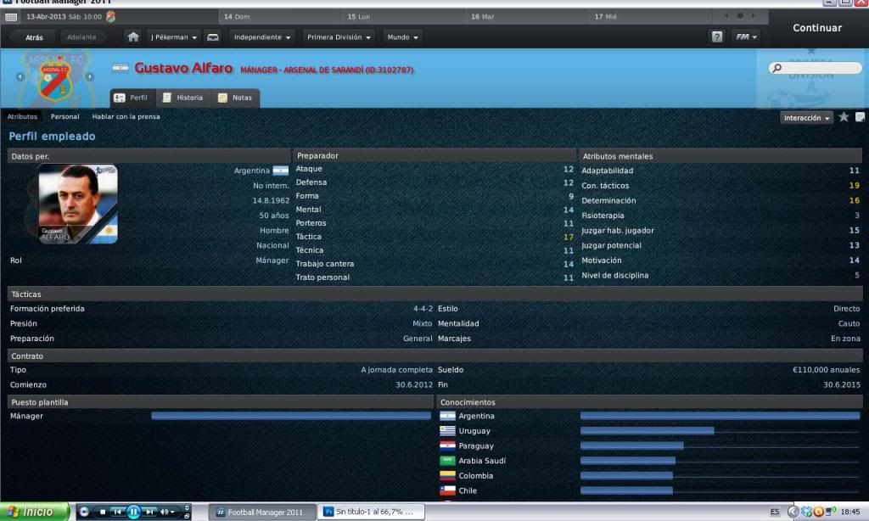Open the J Pékerman dropdown menu
The image size is (869, 521).
(x=173, y=37)
